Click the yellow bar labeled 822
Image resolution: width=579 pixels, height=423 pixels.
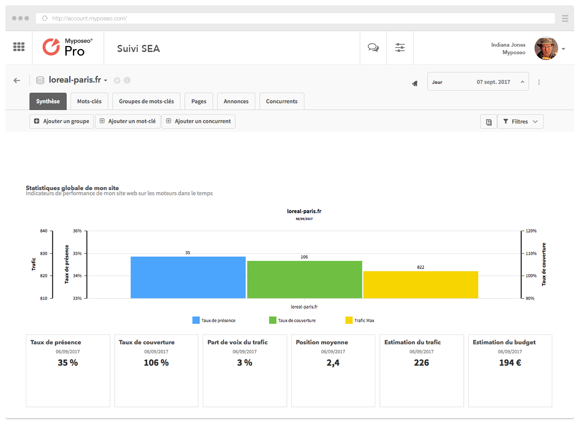(x=421, y=285)
